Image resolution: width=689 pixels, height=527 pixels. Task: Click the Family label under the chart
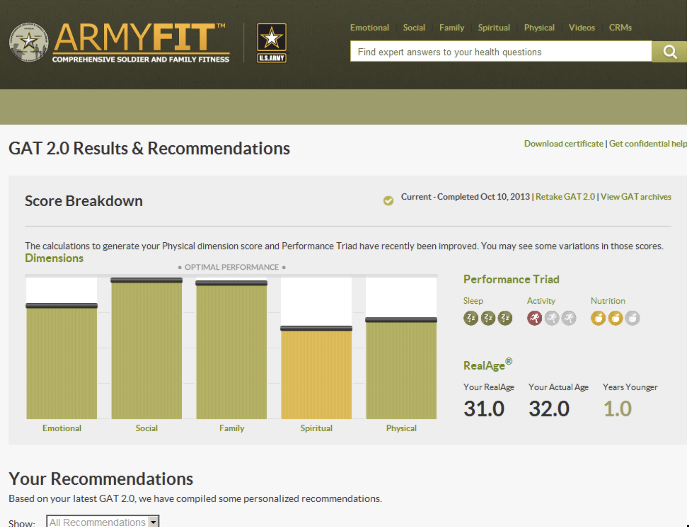(232, 428)
